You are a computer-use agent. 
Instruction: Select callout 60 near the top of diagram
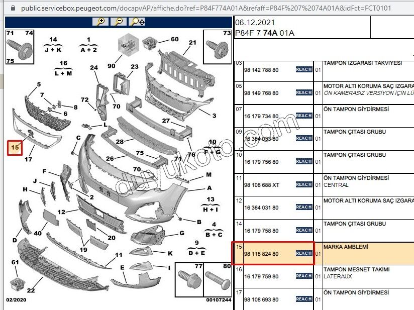click(x=174, y=39)
